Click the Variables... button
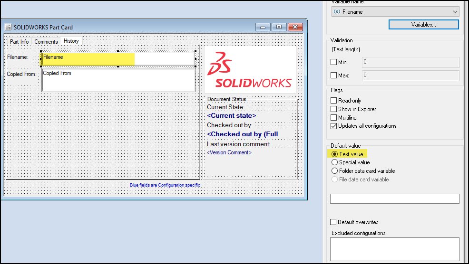This screenshot has height=264, width=469. coord(423,24)
